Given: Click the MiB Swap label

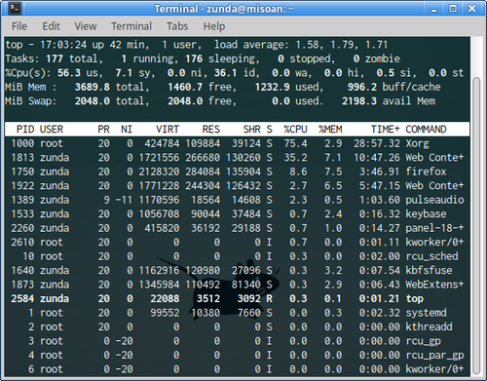Looking at the screenshot, I should (31, 101).
